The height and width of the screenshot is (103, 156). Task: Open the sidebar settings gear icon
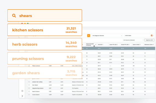coord(22,91)
